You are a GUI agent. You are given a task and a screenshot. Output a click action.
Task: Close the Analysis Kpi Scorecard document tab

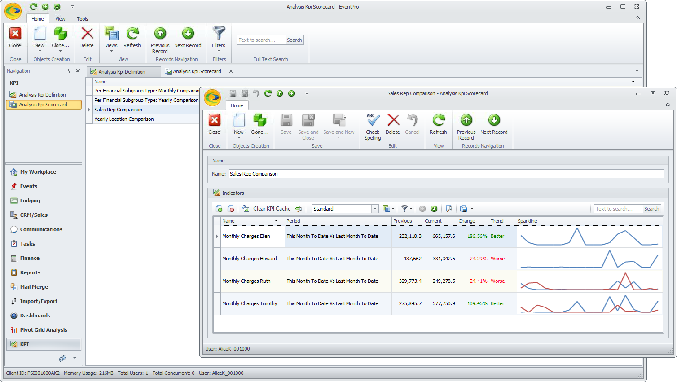click(x=231, y=71)
